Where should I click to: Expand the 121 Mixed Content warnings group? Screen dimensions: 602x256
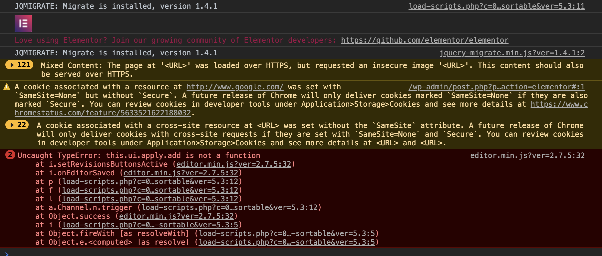pos(19,65)
